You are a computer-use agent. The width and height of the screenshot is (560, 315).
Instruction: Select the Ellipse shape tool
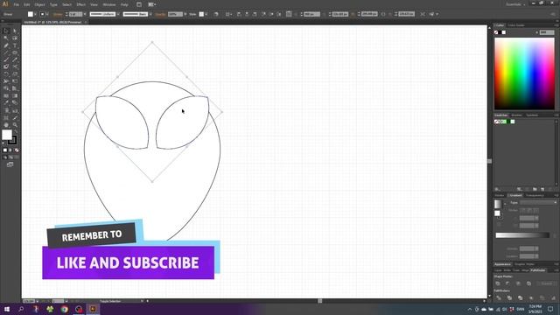15,52
